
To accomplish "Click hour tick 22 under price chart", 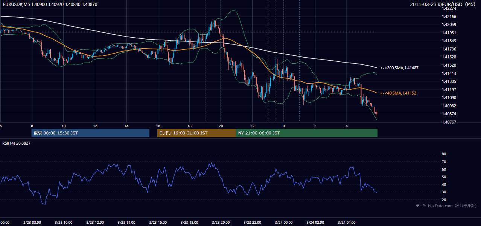I will 252,126.
